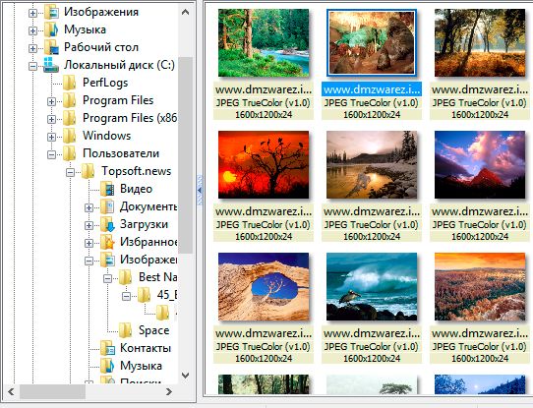Click the file name under the sunset tree thumbnail
Screen dimensions: 533x408
(x=264, y=211)
